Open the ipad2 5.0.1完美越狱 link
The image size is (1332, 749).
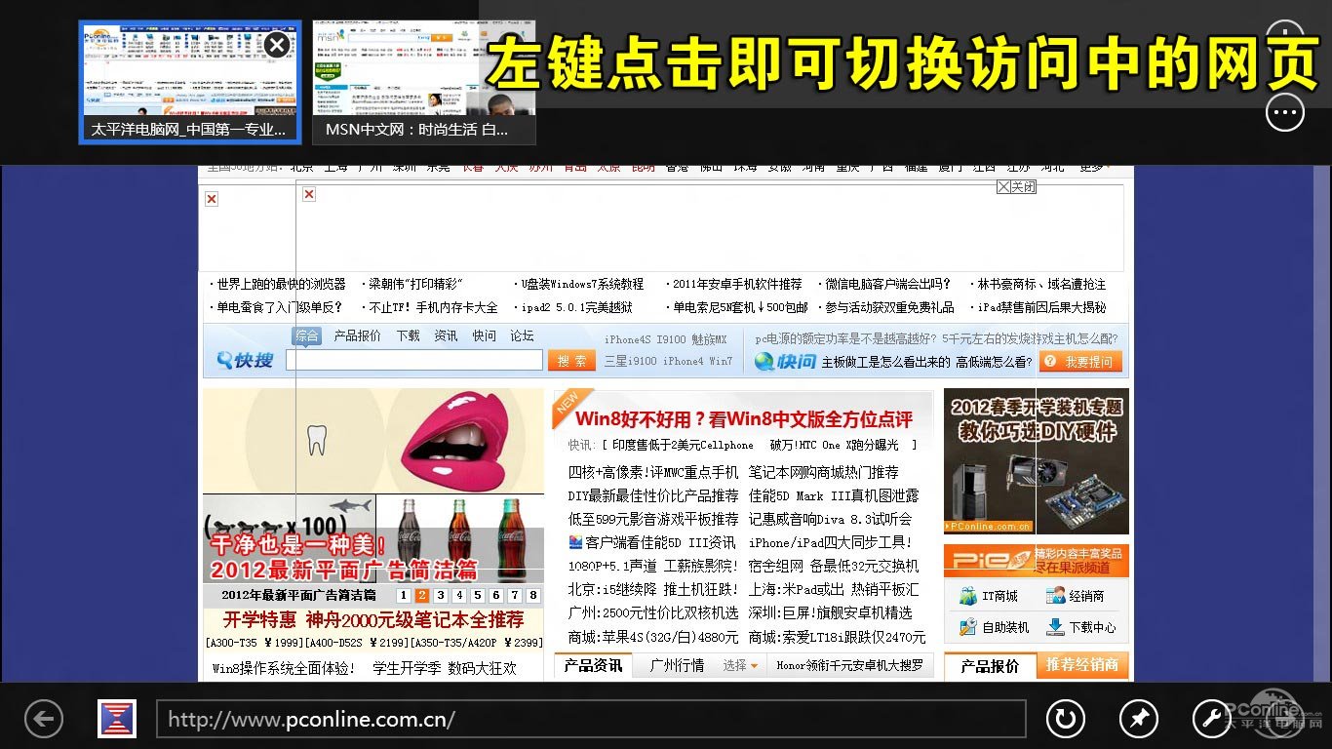point(576,307)
